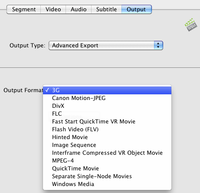Select Windows Media format
The width and height of the screenshot is (200, 193).
tap(107, 184)
